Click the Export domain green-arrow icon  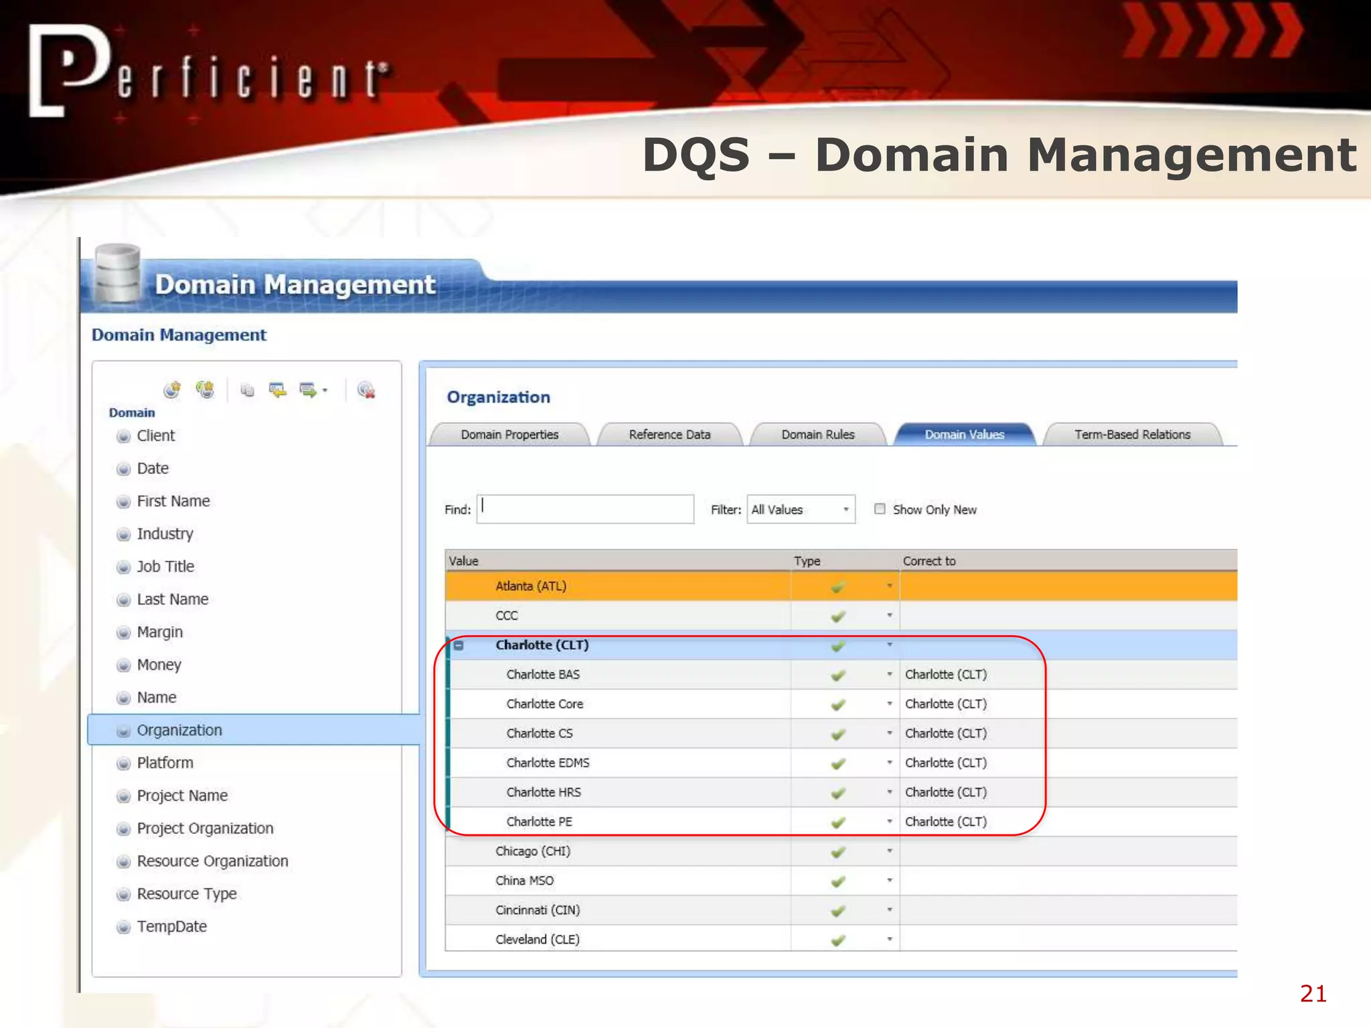308,390
